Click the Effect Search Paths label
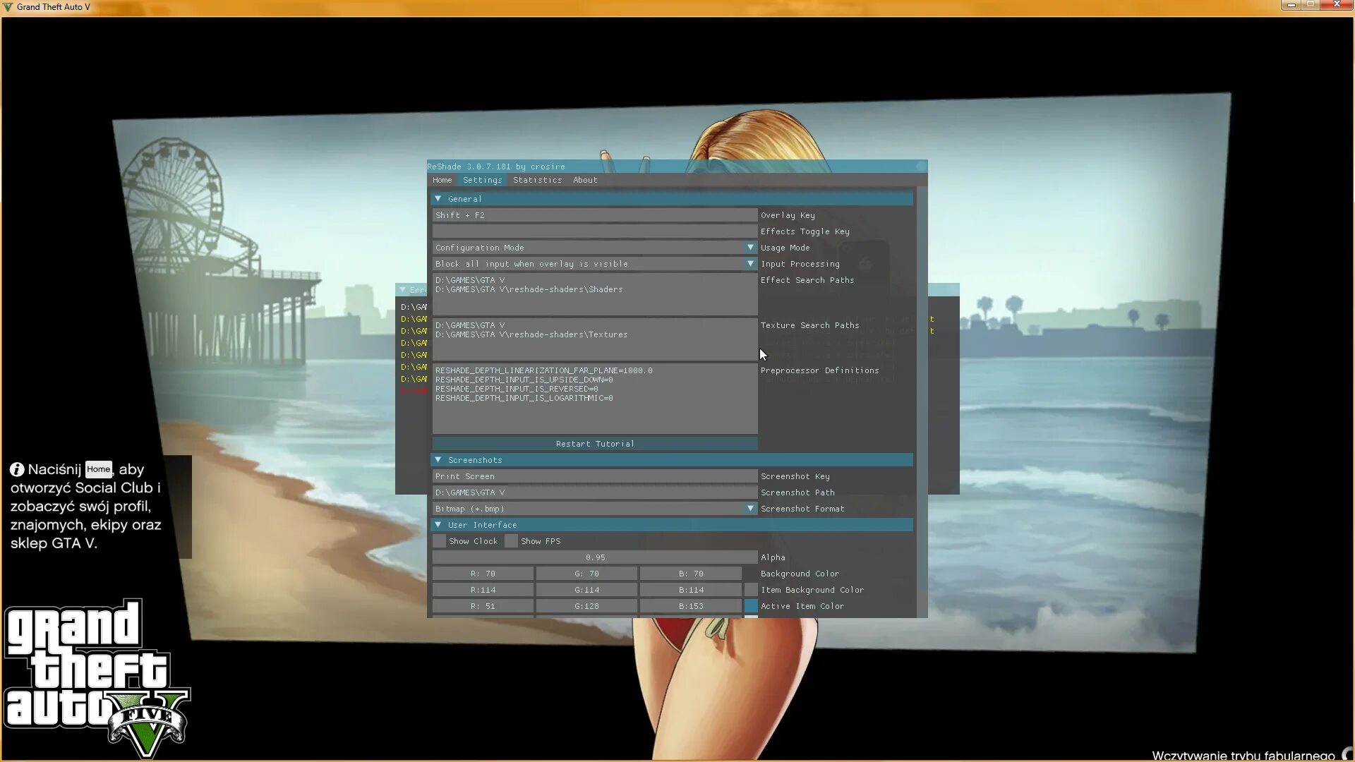The height and width of the screenshot is (762, 1355). pos(807,280)
